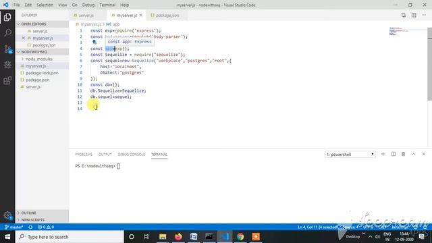Expand the Outline section
Image resolution: width=432 pixels, height=243 pixels.
[x=42, y=213]
